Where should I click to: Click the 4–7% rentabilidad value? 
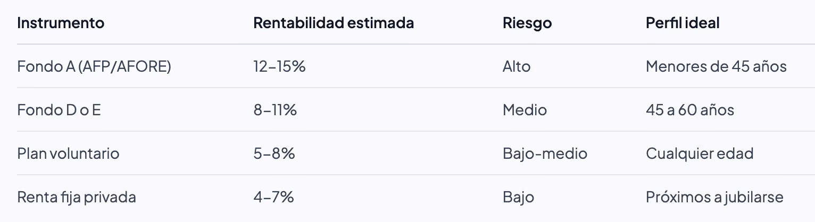[x=273, y=197]
